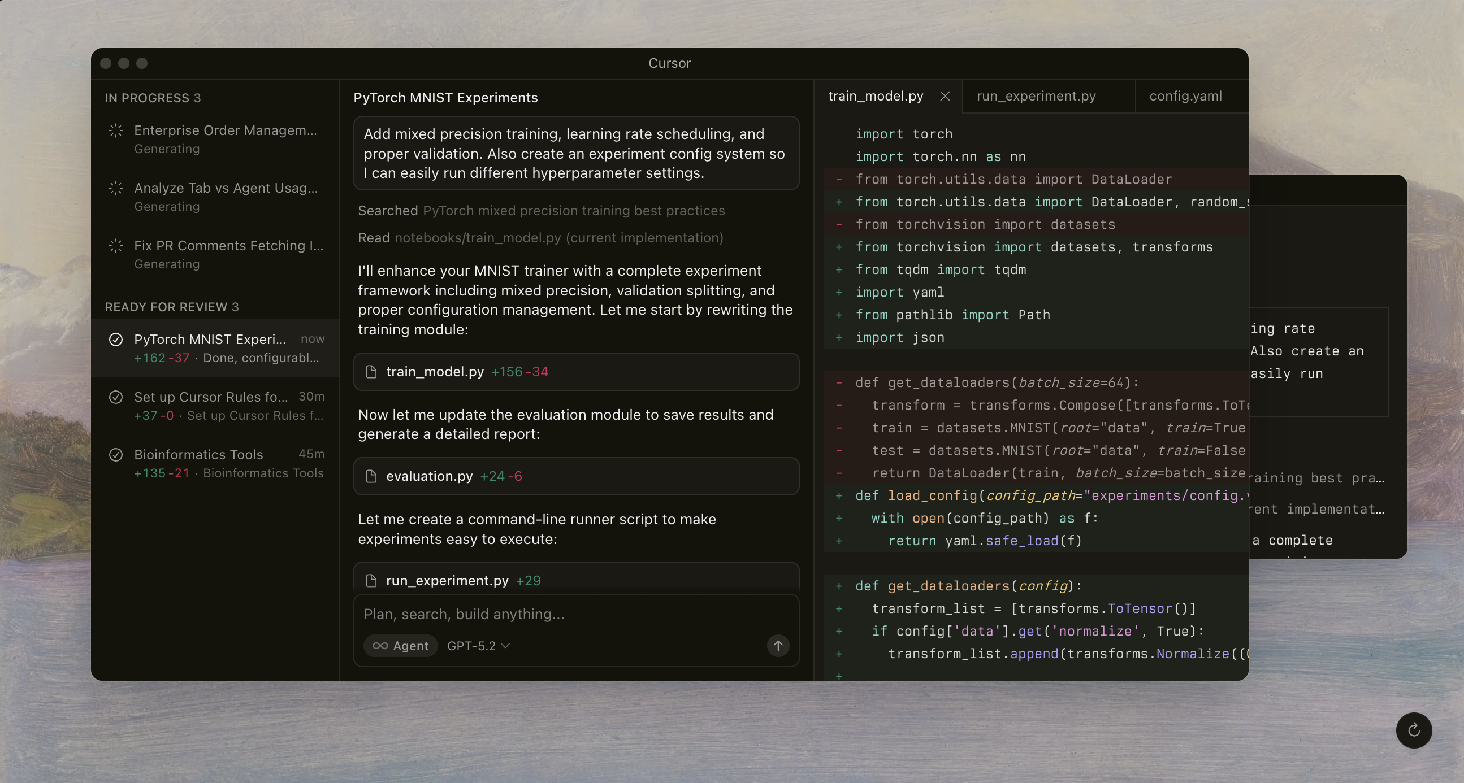Click spinner icon for Enterprise Order Management task

(115, 130)
